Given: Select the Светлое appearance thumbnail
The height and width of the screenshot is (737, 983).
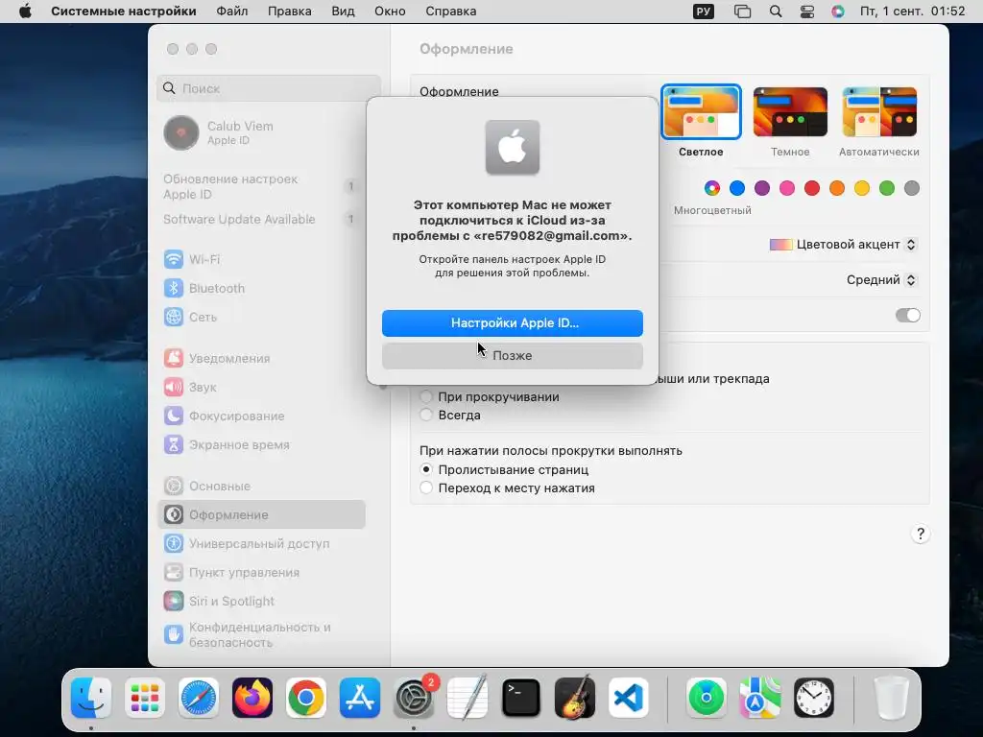Looking at the screenshot, I should (x=701, y=112).
